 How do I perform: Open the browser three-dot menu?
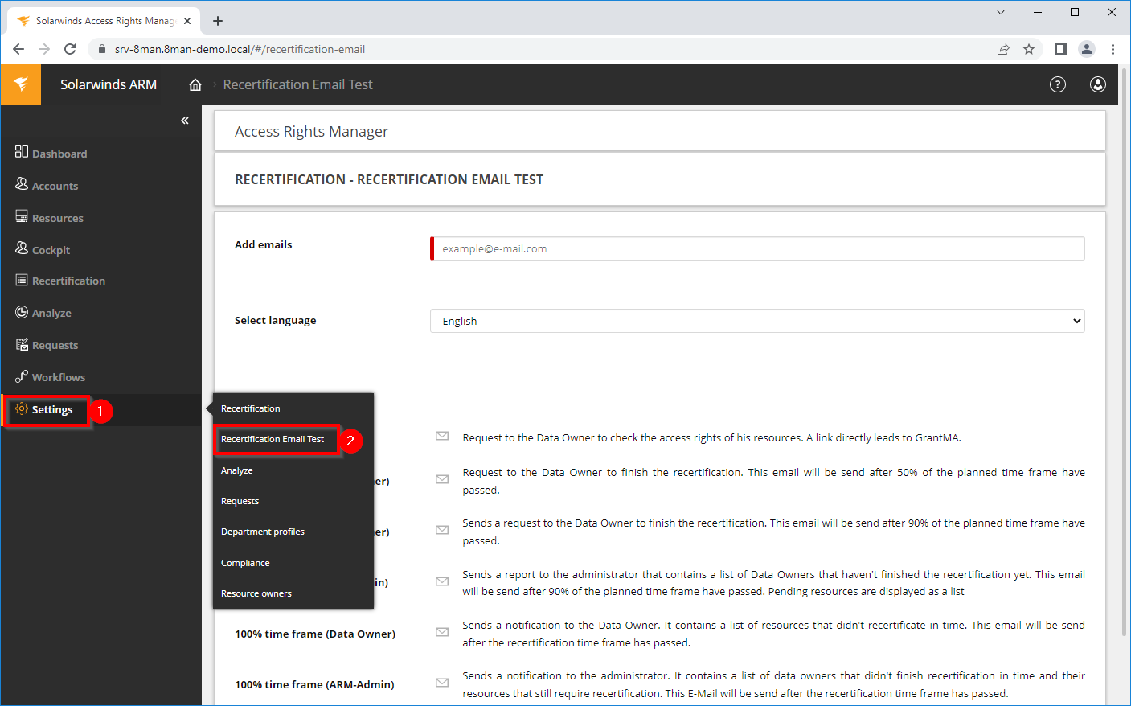(x=1113, y=49)
